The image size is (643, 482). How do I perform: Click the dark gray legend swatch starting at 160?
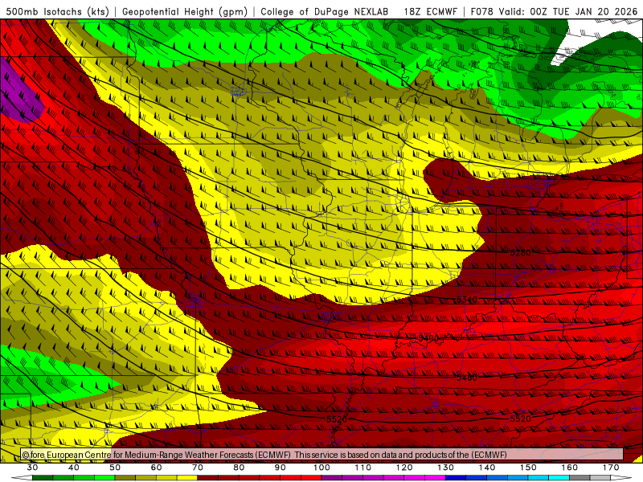click(580, 478)
